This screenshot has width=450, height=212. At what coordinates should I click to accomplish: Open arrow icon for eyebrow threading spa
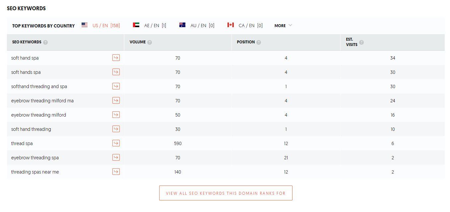(116, 157)
